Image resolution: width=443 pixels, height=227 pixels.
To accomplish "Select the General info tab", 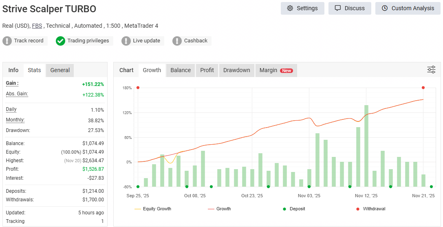I will (60, 70).
